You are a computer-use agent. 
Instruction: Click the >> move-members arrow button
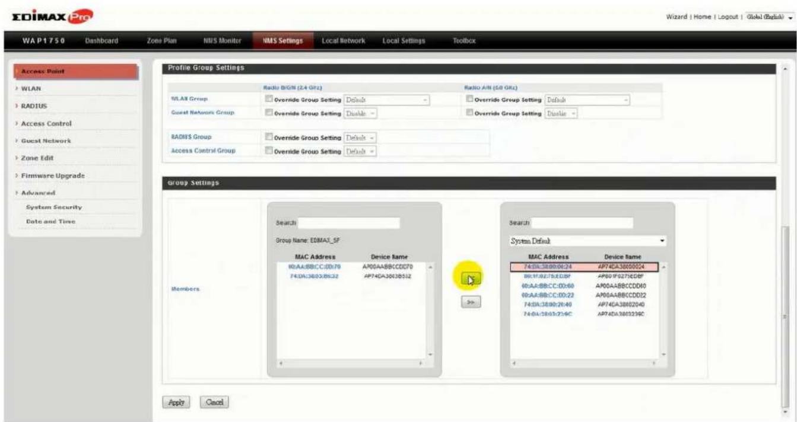click(471, 302)
